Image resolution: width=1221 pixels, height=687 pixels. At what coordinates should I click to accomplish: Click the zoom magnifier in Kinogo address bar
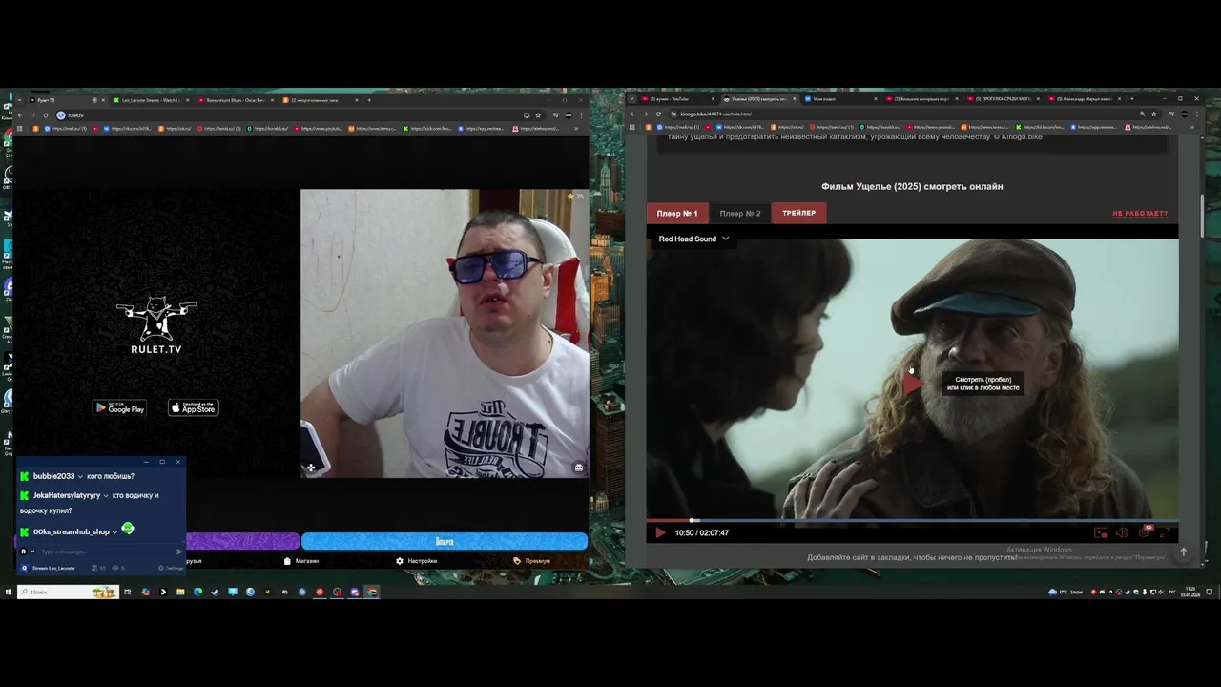[x=1142, y=114]
